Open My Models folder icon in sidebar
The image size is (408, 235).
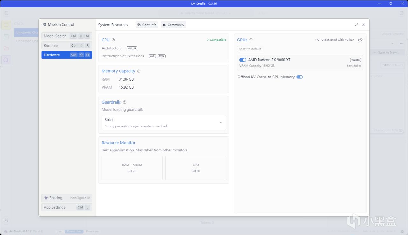click(x=6, y=48)
